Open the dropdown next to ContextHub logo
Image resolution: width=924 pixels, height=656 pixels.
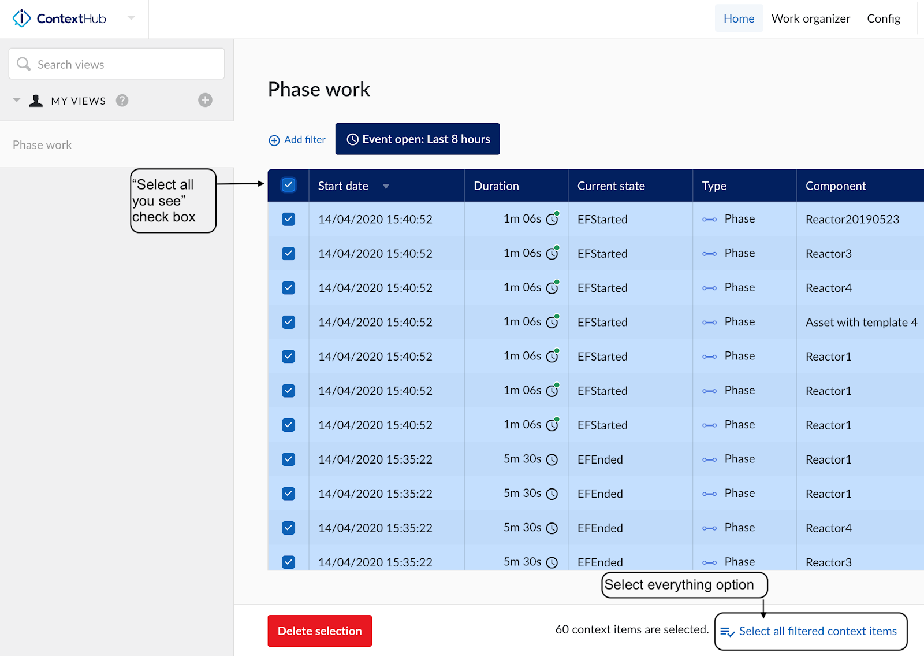coord(131,18)
